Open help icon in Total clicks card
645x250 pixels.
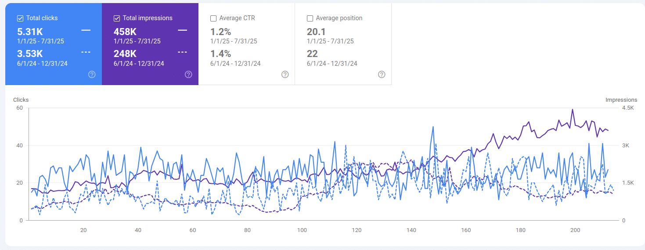tap(92, 75)
